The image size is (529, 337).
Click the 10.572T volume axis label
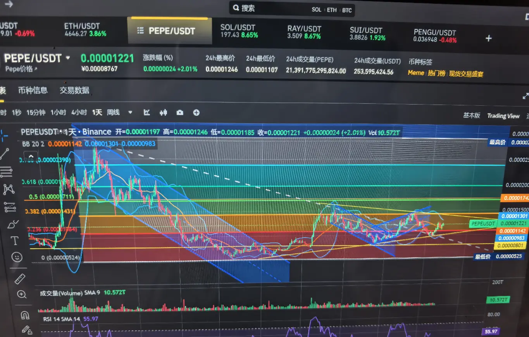click(498, 300)
